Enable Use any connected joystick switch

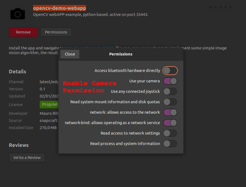(170, 91)
